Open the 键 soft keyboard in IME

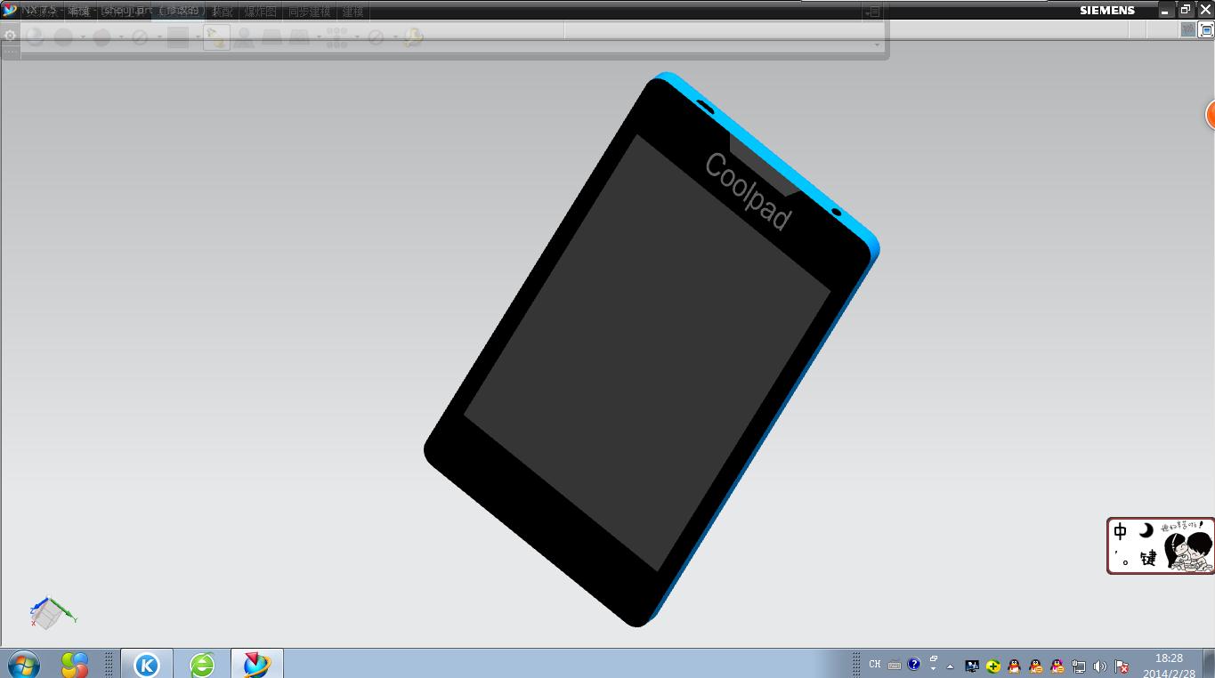click(x=1148, y=559)
